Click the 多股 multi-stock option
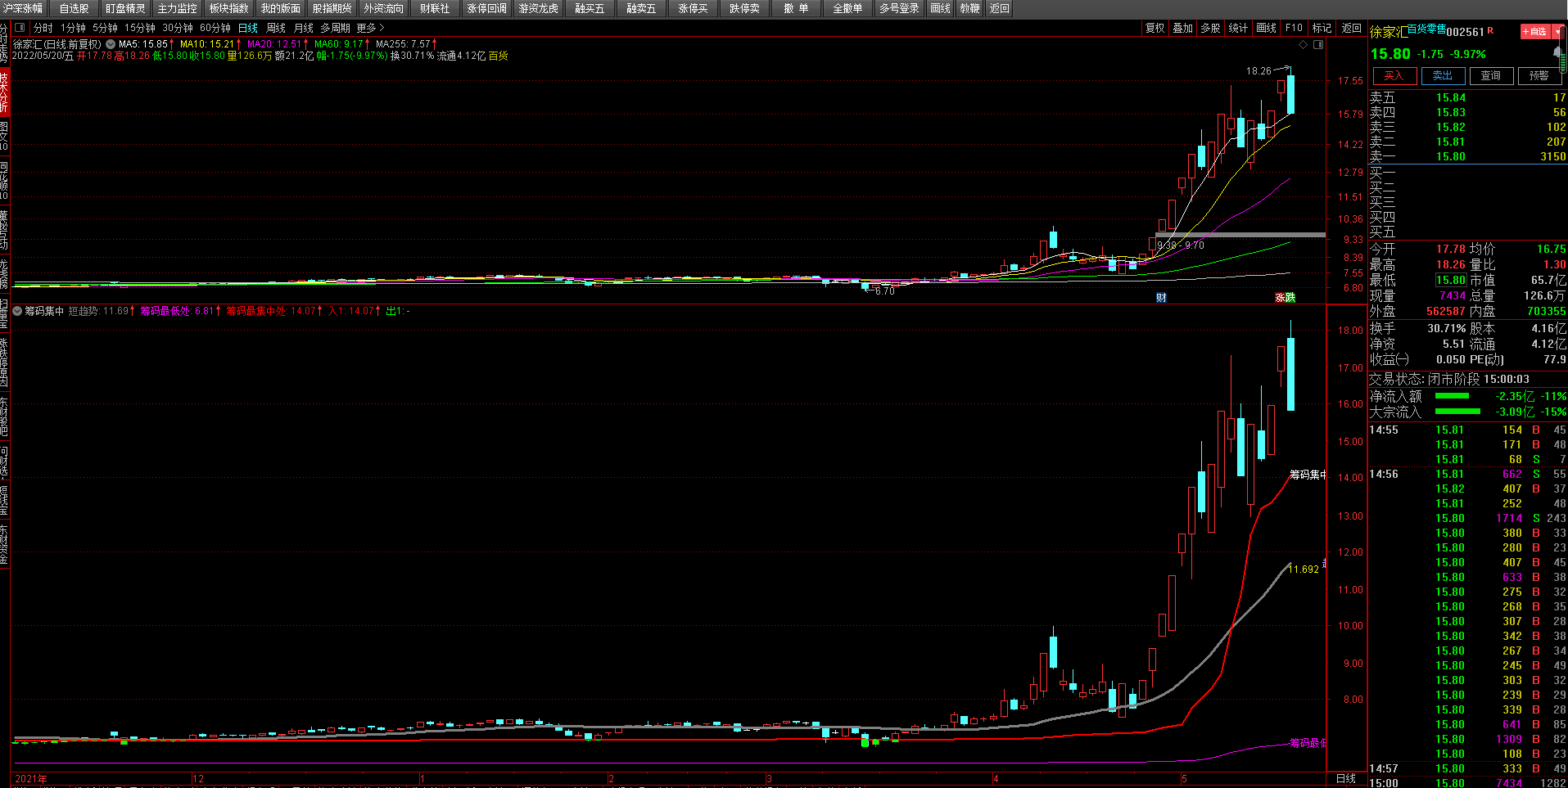The height and width of the screenshot is (788, 1568). point(1211,28)
